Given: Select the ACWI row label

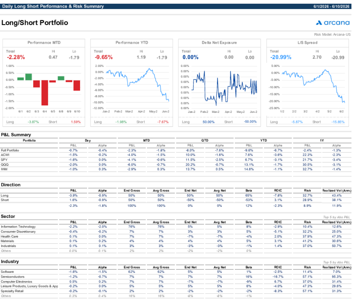Looking at the screenshot, I should (5, 155).
